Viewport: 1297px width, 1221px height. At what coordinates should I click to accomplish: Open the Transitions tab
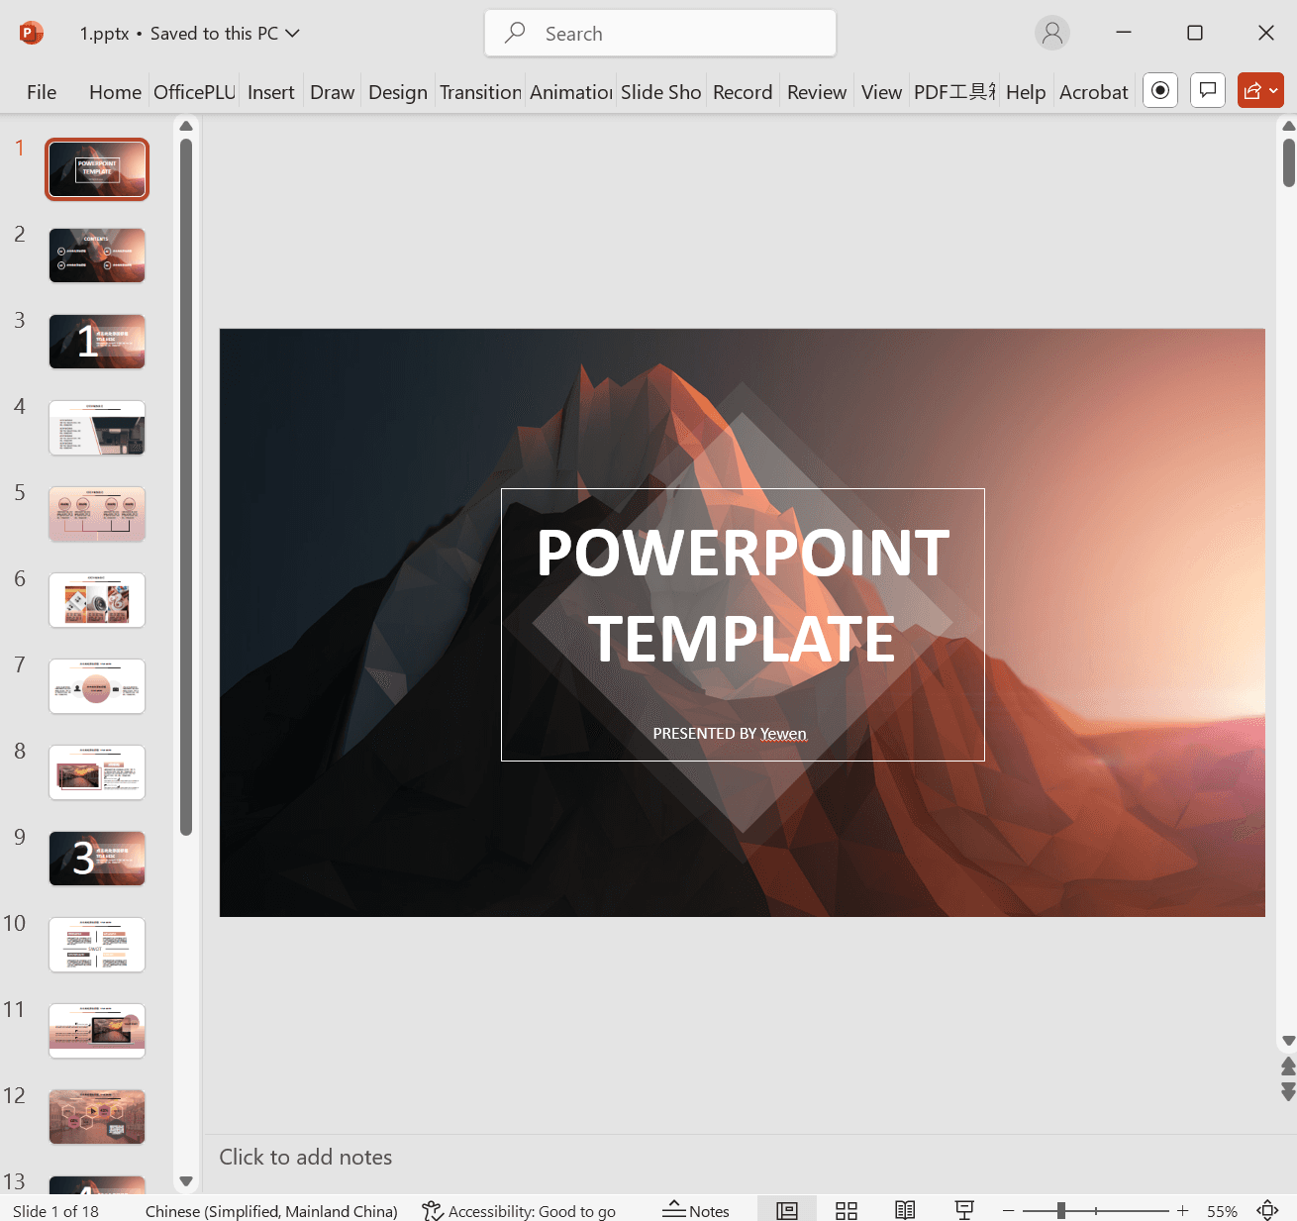coord(480,92)
